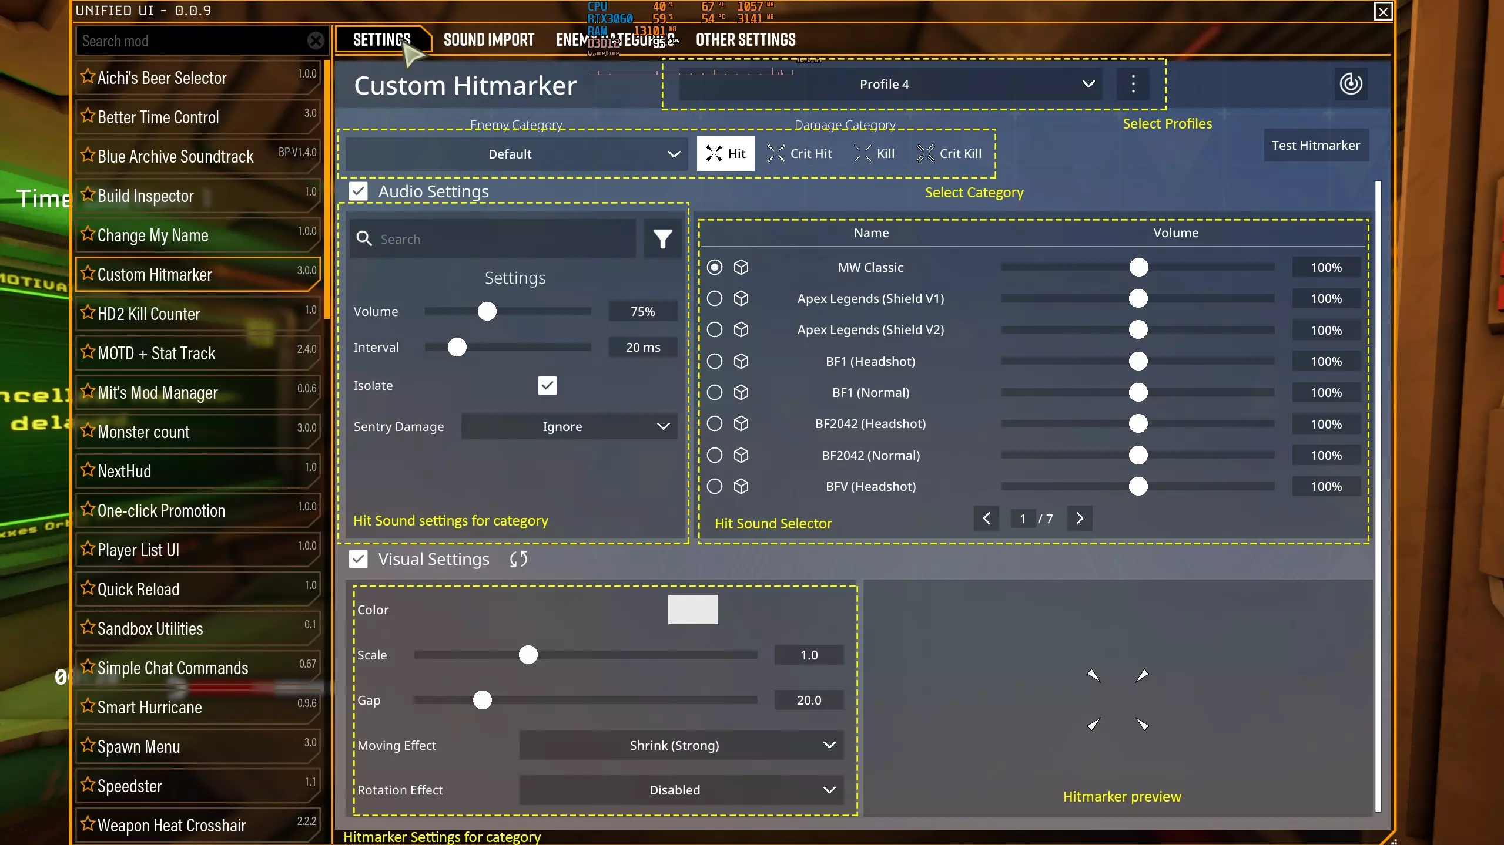
Task: Clear the Search mod field with X icon
Action: pos(316,41)
